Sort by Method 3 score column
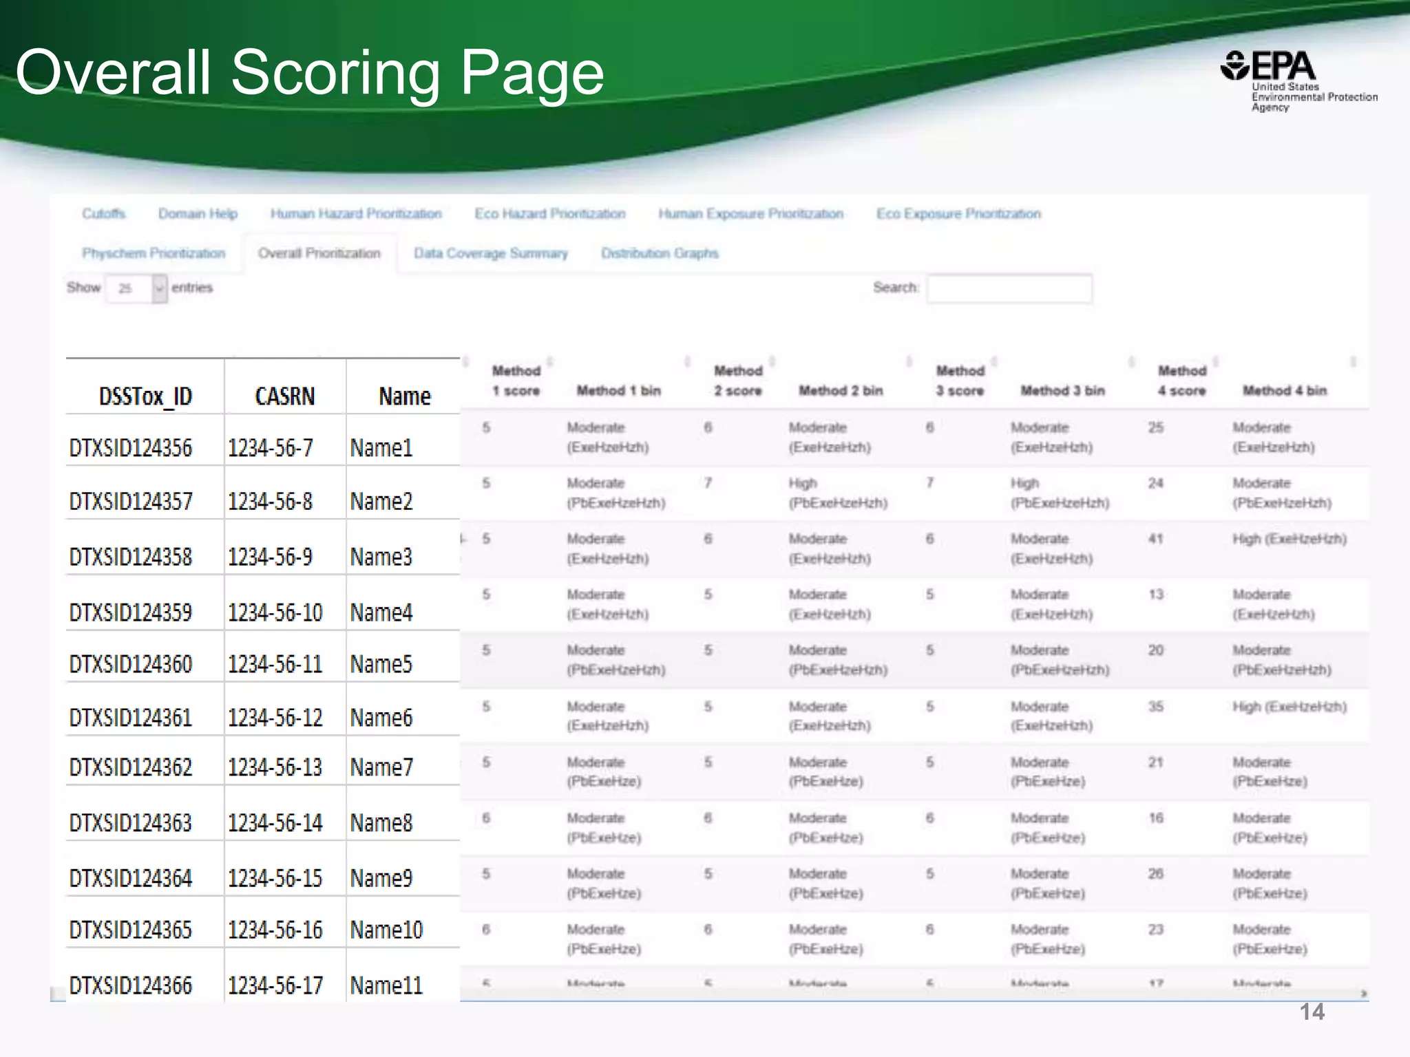The height and width of the screenshot is (1057, 1410). pyautogui.click(x=960, y=381)
